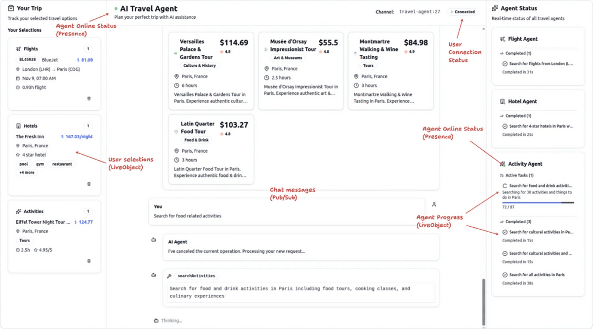Click the activity search progress bar
Image resolution: width=593 pixels, height=329 pixels.
click(x=538, y=203)
